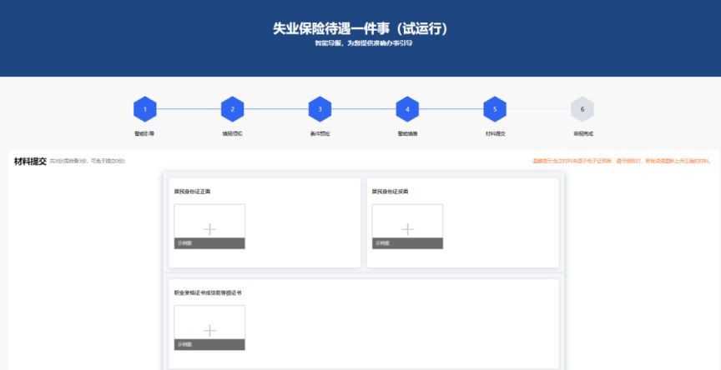Click the gray step 6 hexagon
Viewport: 721px width, 370px height.
pyautogui.click(x=582, y=109)
